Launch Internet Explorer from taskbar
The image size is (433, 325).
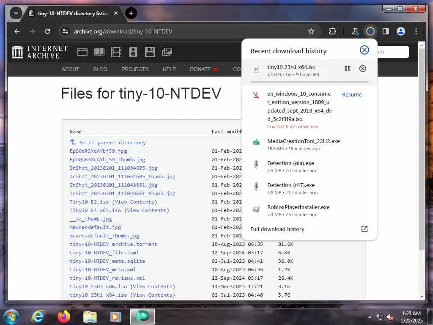point(38,317)
